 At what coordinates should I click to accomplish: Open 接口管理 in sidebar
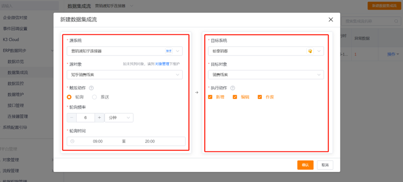16,105
